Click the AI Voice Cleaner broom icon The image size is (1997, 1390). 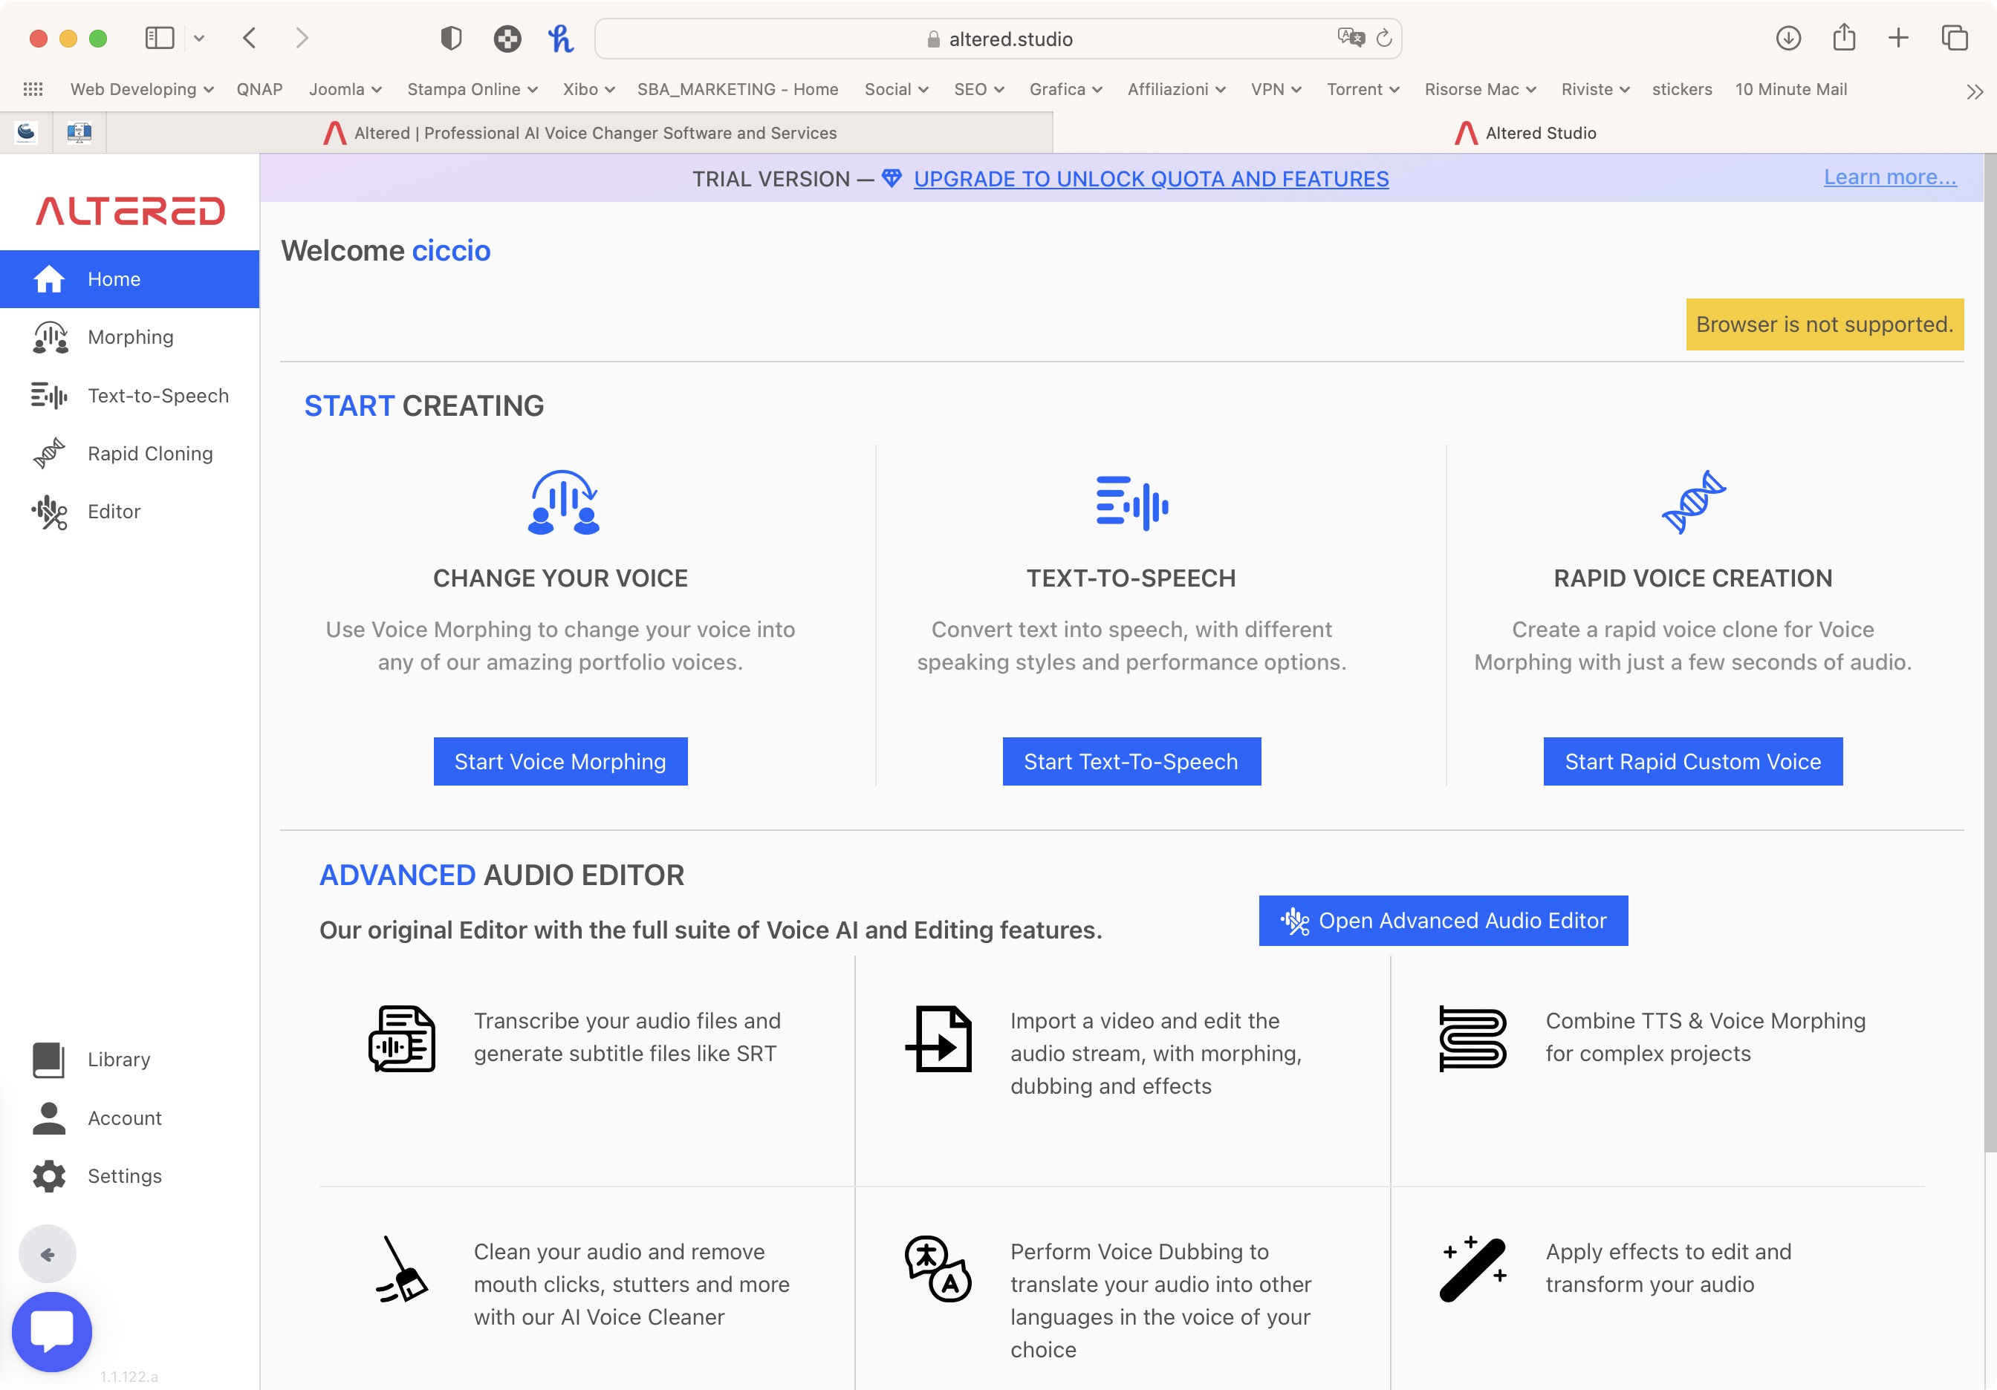point(401,1269)
